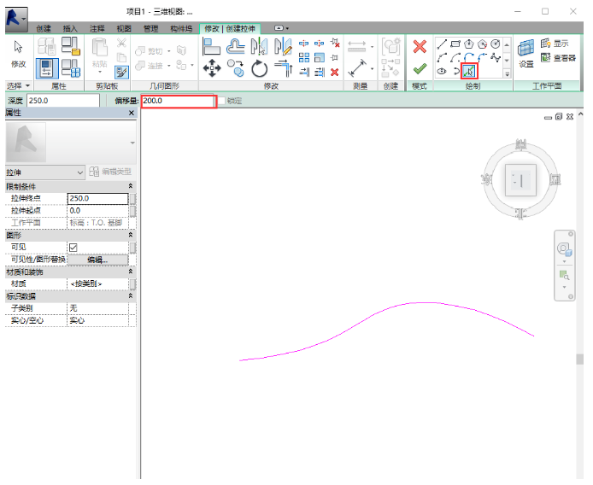593x485 pixels.
Task: Select the Rectangle draw tool
Action: (455, 44)
